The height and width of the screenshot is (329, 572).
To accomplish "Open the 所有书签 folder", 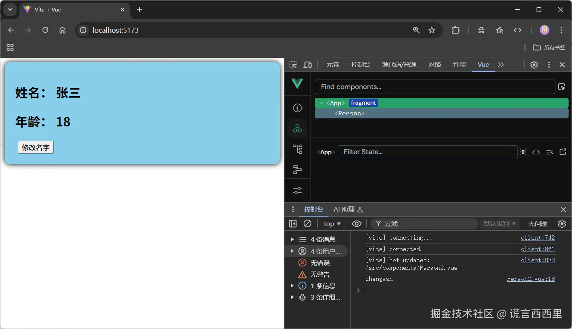I will coord(549,48).
